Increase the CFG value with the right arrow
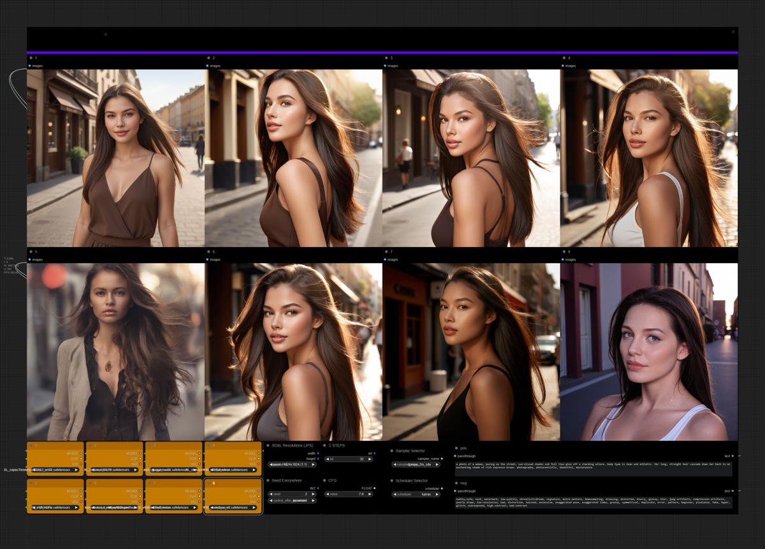Viewport: 765px width, 549px height. 370,494
